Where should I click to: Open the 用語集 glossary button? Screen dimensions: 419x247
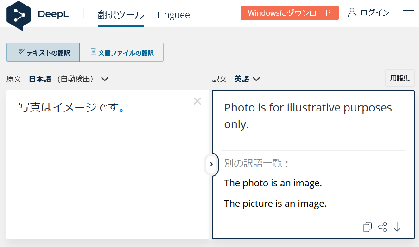click(400, 78)
